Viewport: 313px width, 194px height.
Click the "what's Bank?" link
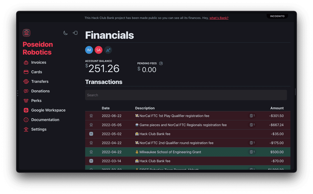pyautogui.click(x=219, y=18)
